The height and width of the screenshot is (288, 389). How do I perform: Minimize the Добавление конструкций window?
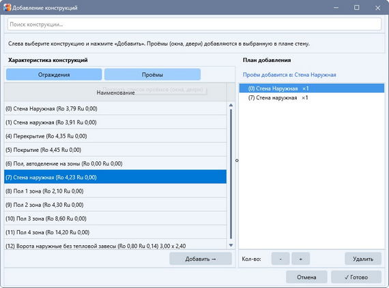[x=336, y=7]
